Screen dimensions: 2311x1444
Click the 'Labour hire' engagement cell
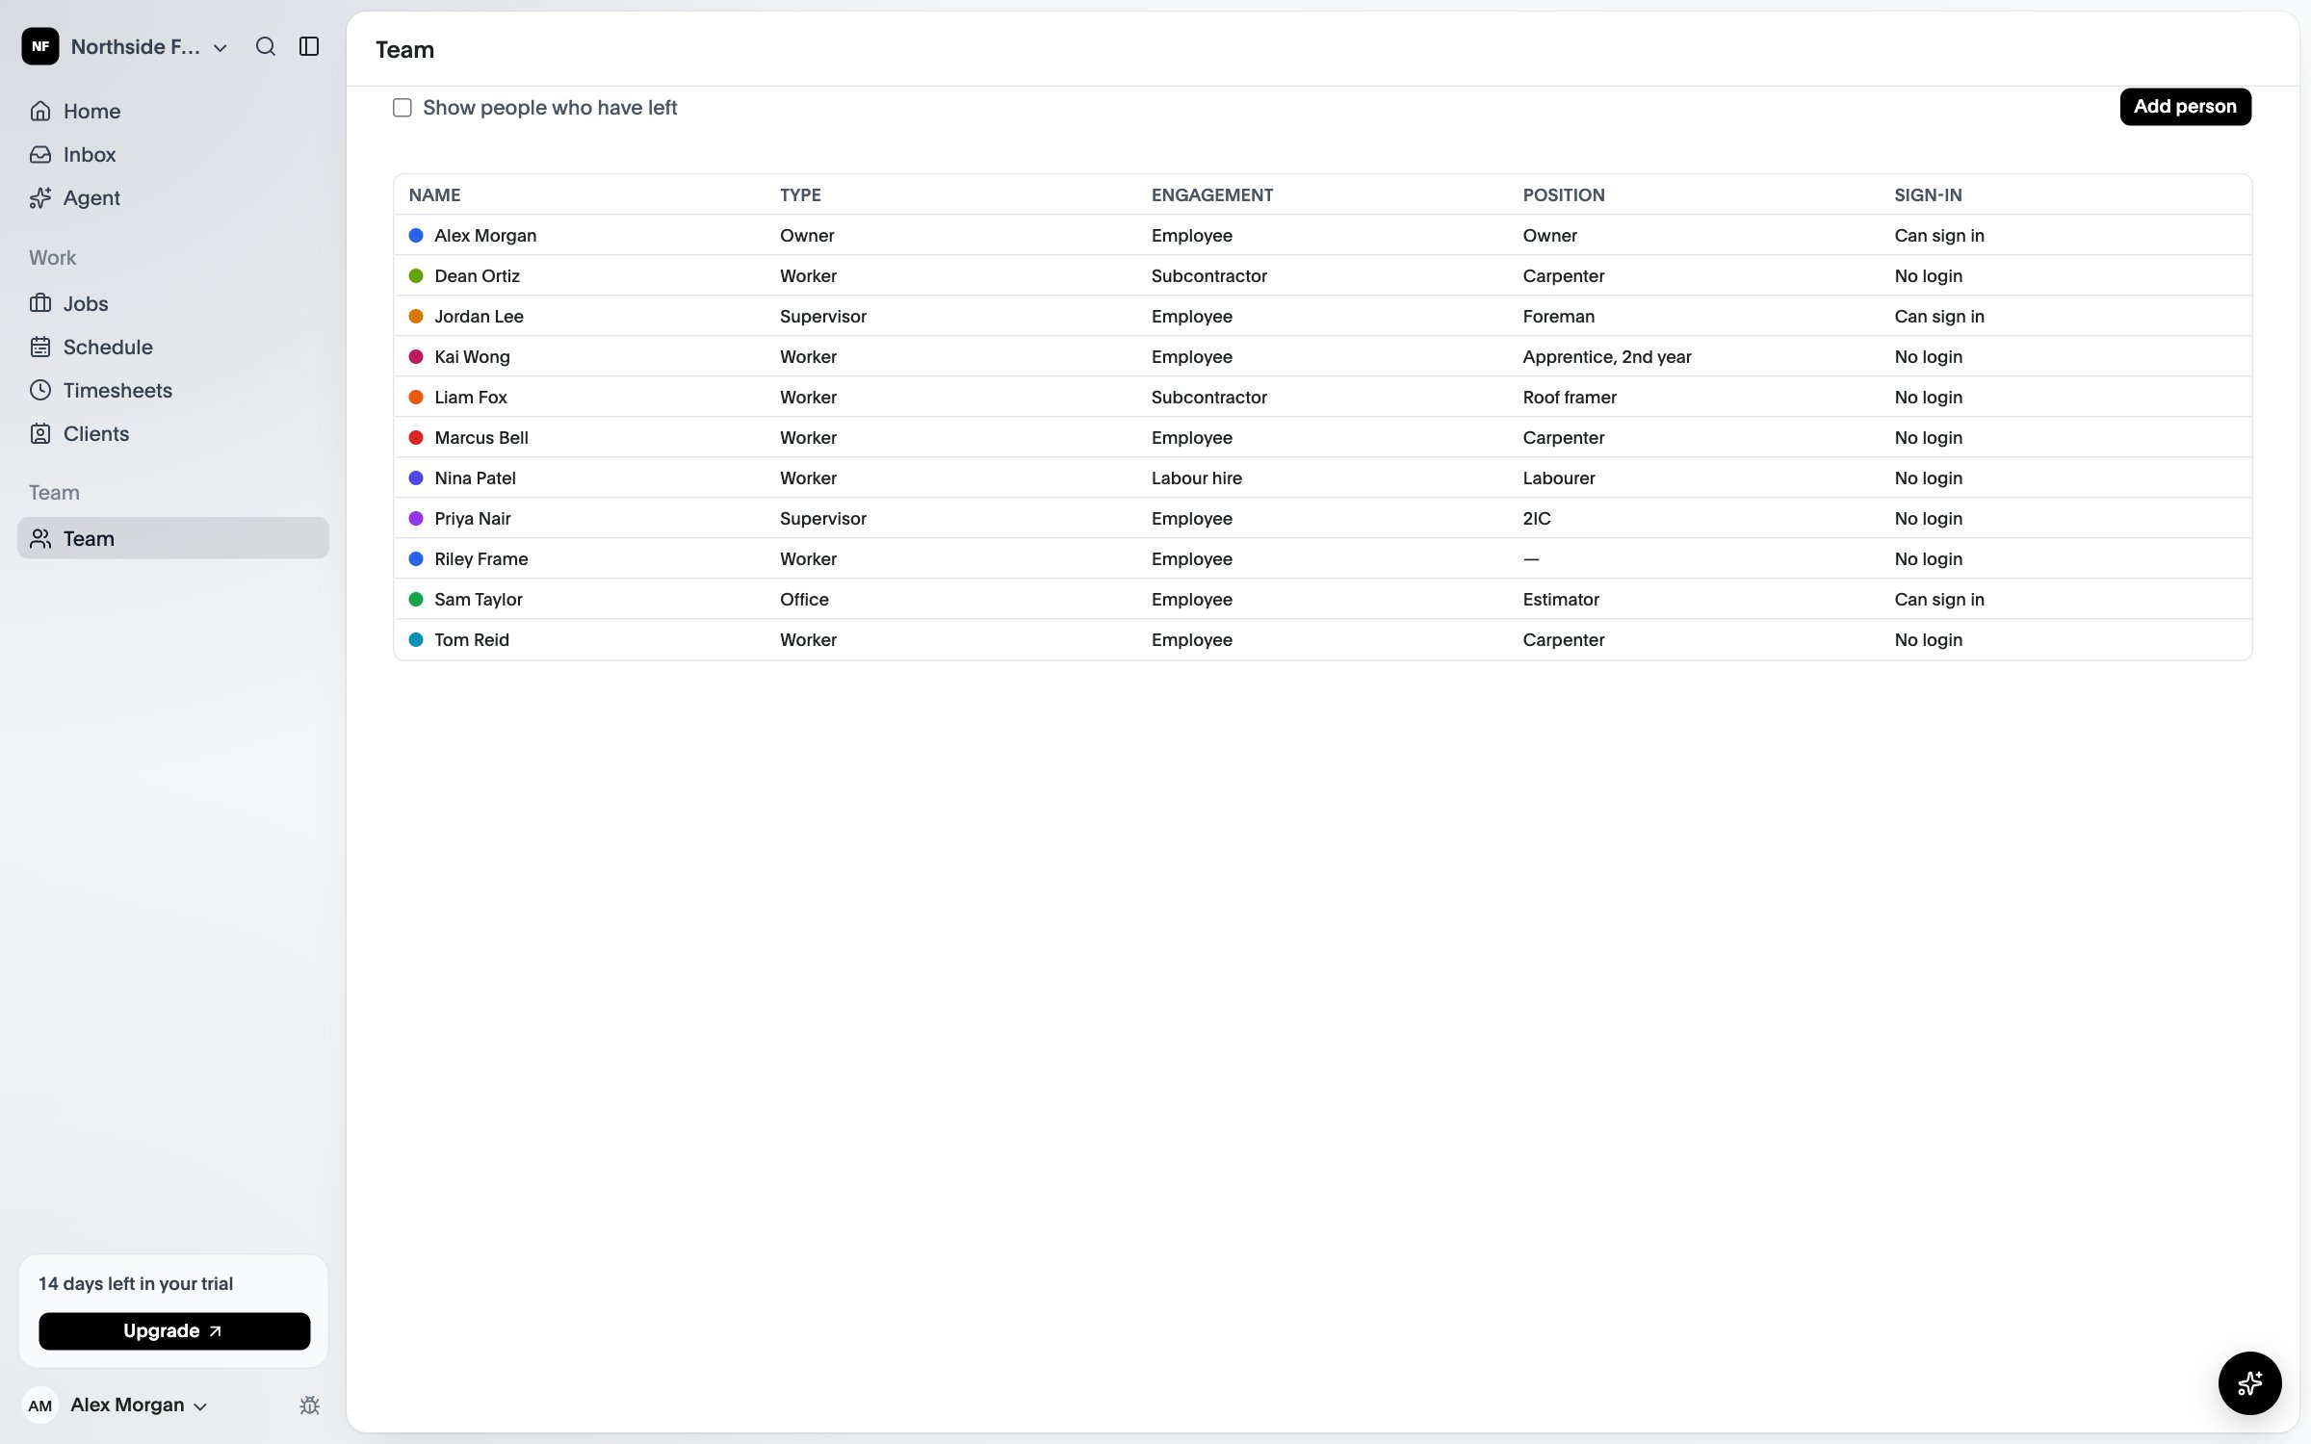tap(1196, 478)
